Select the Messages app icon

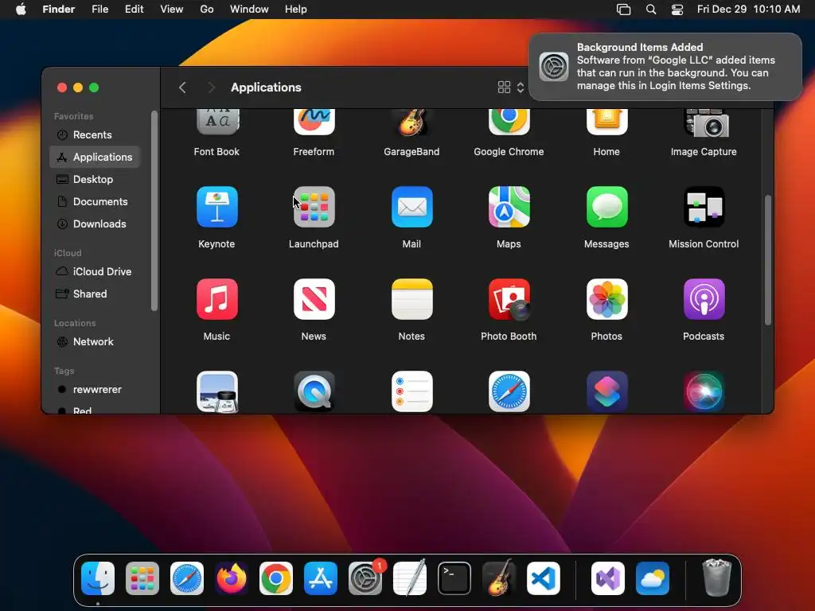click(606, 207)
